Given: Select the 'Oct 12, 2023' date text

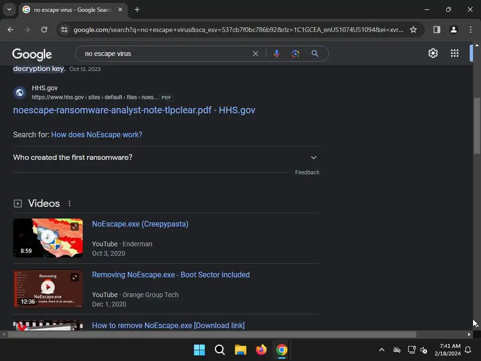Looking at the screenshot, I should tap(85, 69).
